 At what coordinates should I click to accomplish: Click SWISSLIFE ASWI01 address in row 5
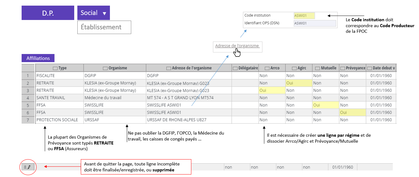point(189,105)
